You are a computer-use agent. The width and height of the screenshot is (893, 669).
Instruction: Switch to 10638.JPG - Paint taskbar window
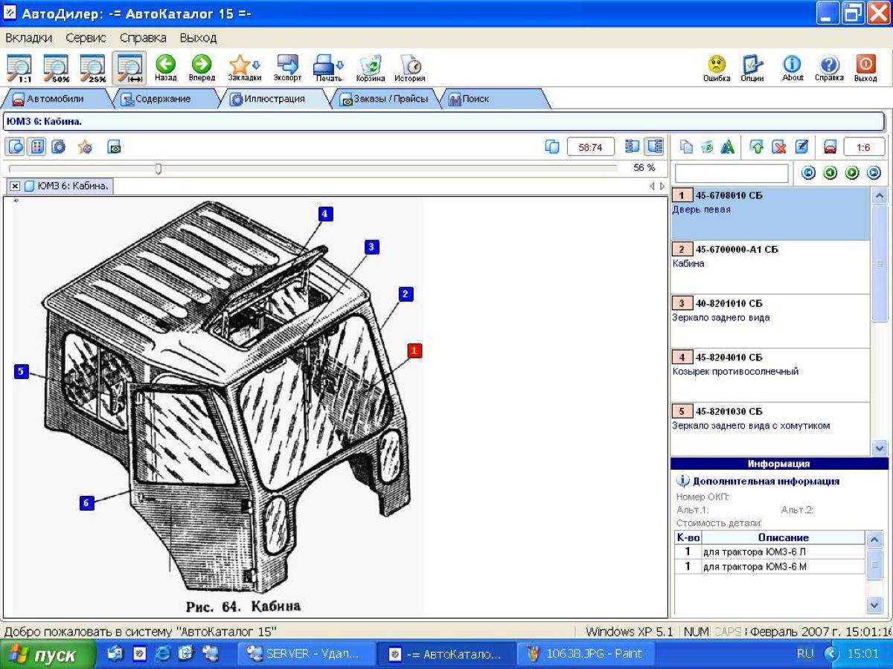tap(584, 654)
